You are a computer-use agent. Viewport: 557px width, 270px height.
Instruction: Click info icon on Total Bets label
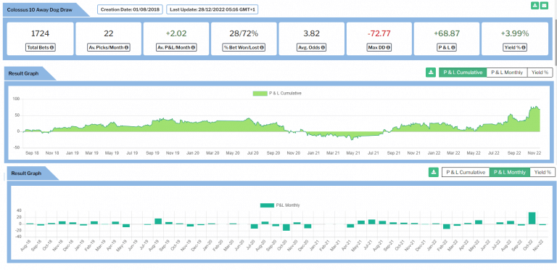click(x=51, y=47)
